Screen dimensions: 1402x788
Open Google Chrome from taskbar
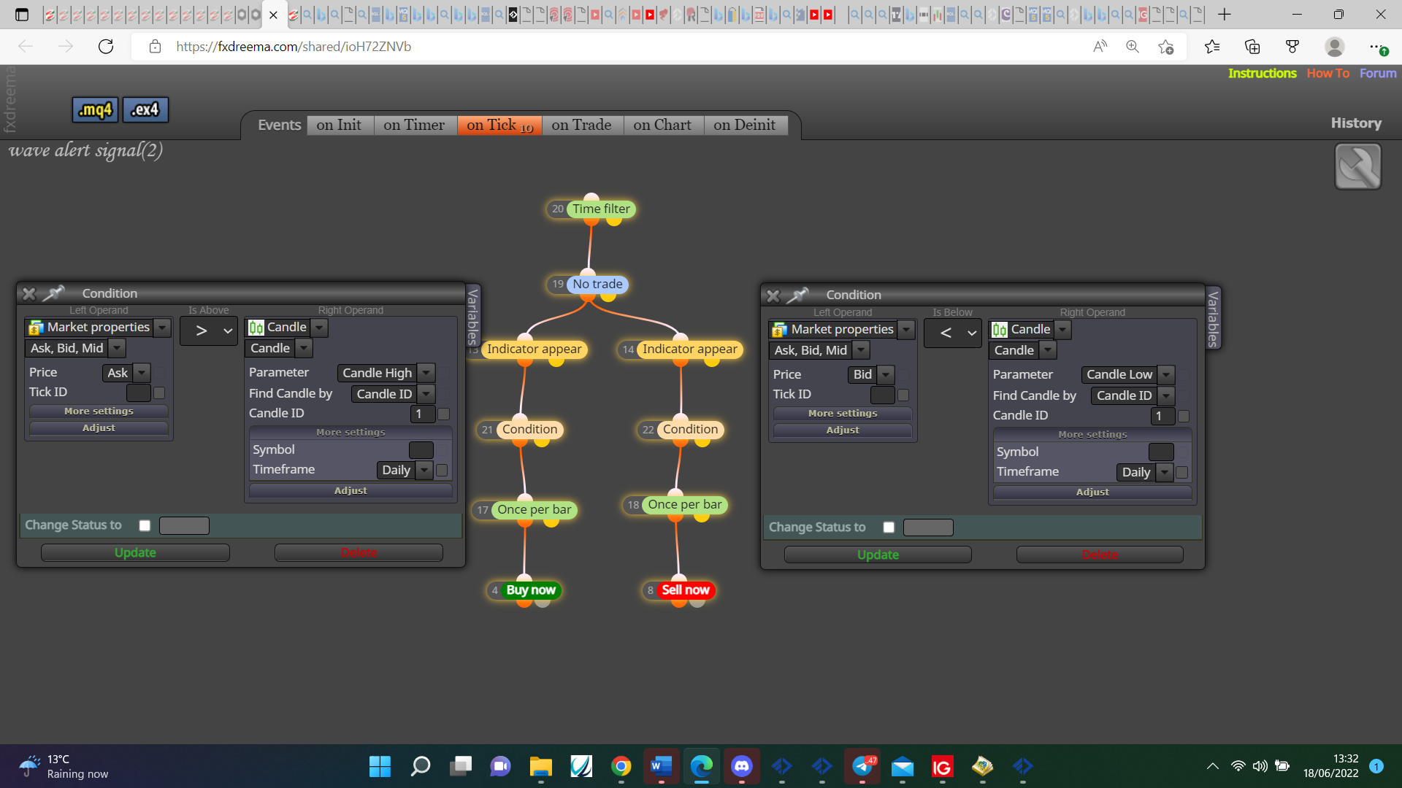tap(621, 766)
